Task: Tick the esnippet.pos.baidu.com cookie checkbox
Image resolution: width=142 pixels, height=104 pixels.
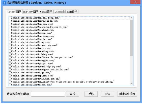Action: pyautogui.click(x=10, y=69)
